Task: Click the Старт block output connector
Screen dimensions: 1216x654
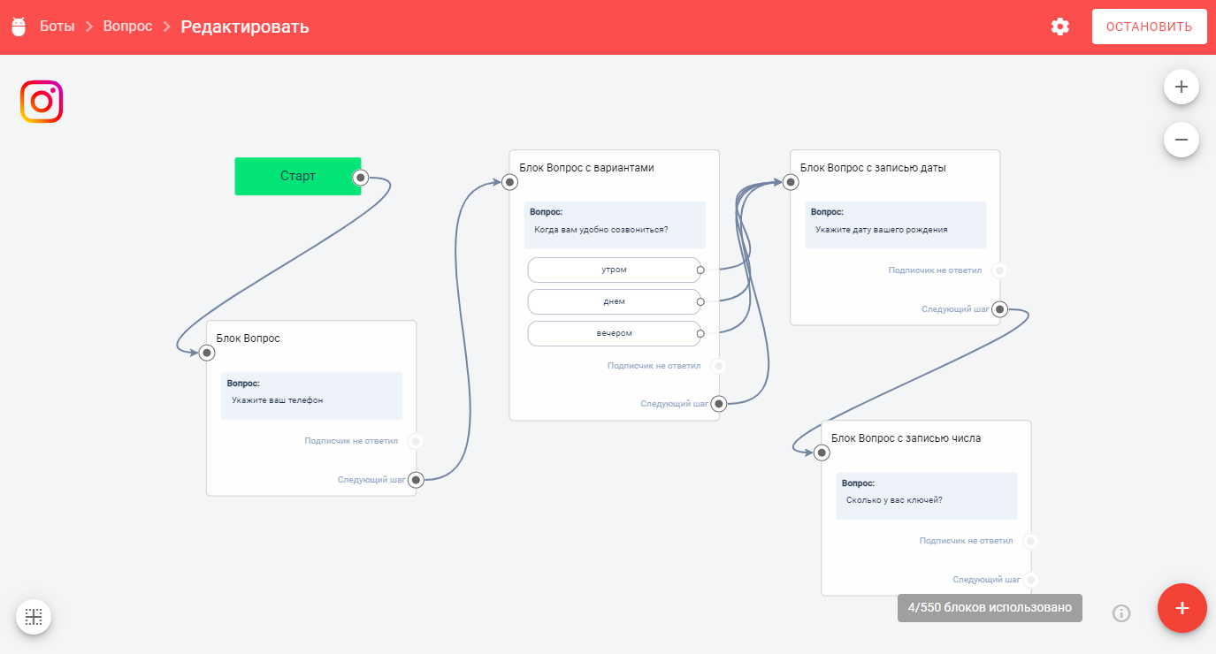Action: click(x=360, y=177)
